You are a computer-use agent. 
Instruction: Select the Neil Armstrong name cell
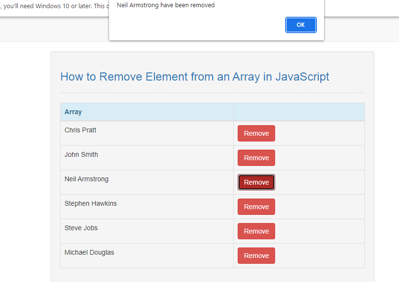click(x=147, y=182)
